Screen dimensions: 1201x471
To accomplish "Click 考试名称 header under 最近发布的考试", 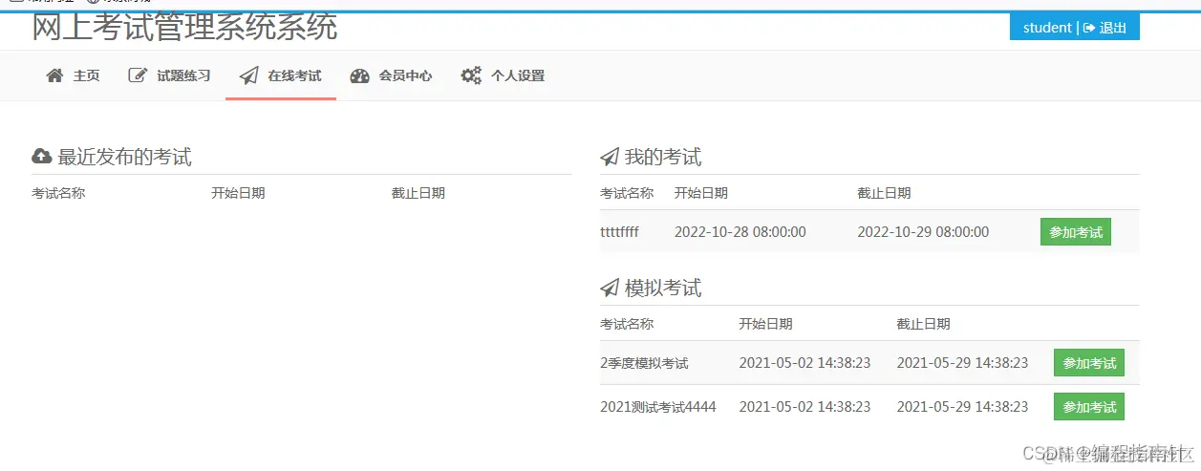I will [58, 193].
